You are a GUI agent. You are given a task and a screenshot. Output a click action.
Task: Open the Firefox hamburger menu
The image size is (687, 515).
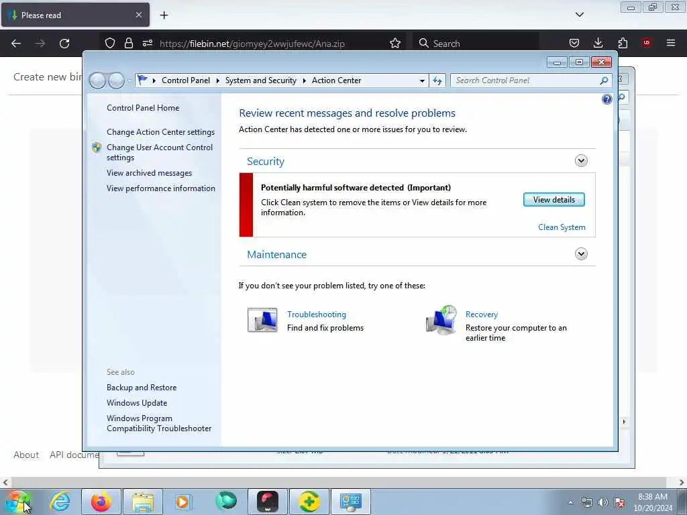(x=671, y=43)
